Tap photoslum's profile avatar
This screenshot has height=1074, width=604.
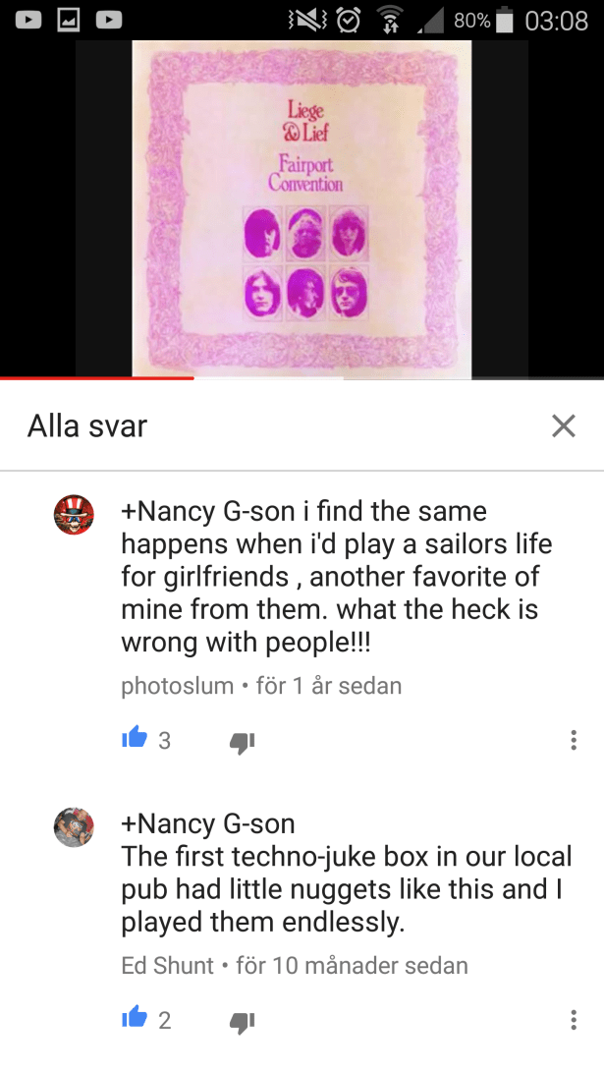74,514
